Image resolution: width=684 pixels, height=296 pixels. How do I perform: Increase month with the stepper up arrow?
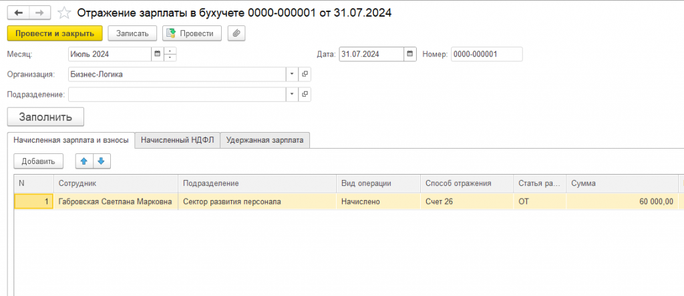pos(170,51)
